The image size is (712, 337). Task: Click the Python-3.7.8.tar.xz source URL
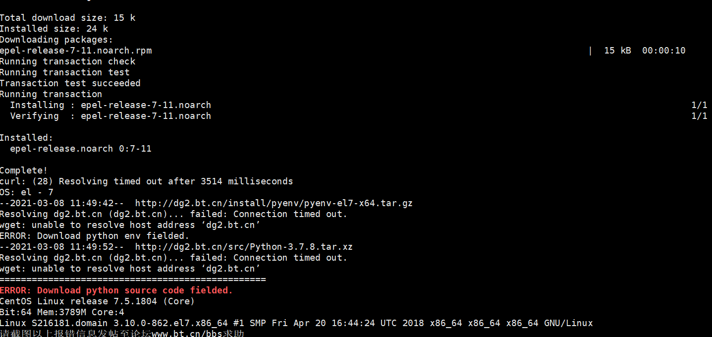[244, 247]
